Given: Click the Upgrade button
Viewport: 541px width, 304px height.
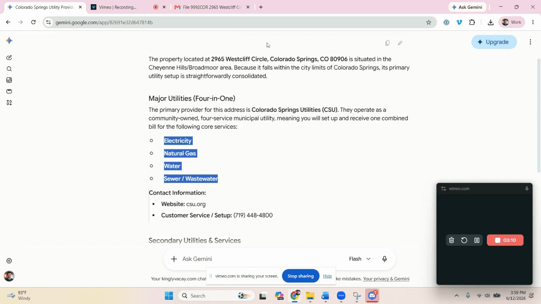Looking at the screenshot, I should point(494,42).
